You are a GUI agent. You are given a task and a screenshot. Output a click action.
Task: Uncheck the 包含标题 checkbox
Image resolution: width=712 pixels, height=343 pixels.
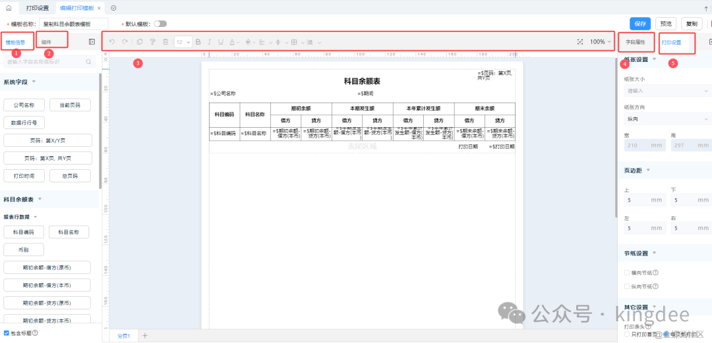pos(7,333)
